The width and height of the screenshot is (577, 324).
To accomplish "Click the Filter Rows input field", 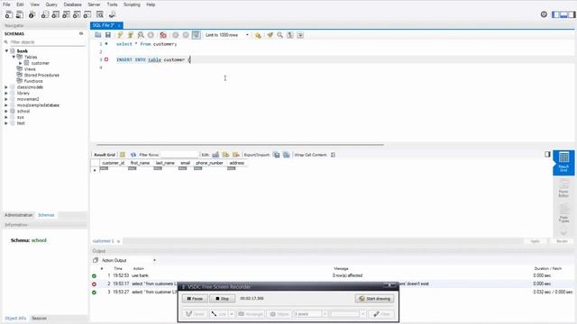I will click(179, 155).
